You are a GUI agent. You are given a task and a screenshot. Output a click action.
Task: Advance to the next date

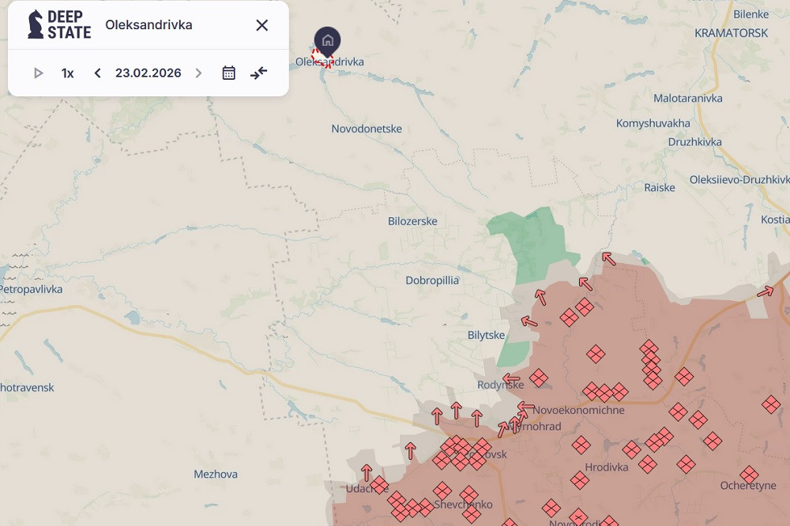[x=198, y=73]
